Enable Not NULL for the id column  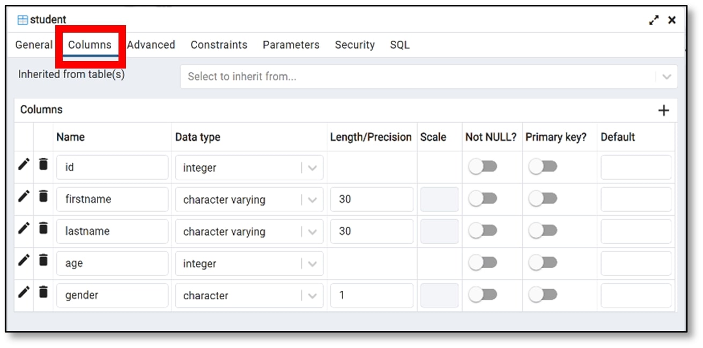pyautogui.click(x=483, y=167)
